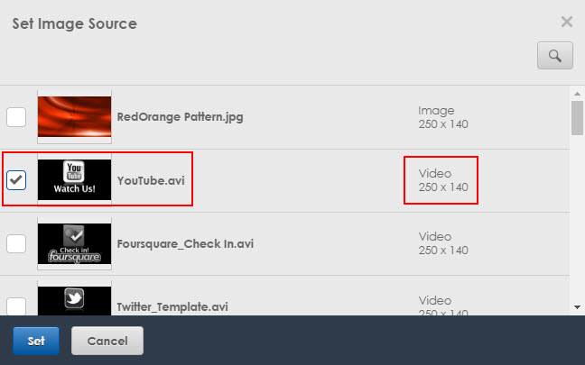Screen dimensions: 585x365
Task: Close the Set Image Source dialog
Action: point(567,22)
